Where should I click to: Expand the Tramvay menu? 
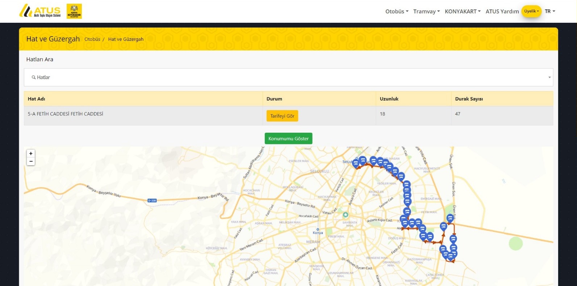426,11
